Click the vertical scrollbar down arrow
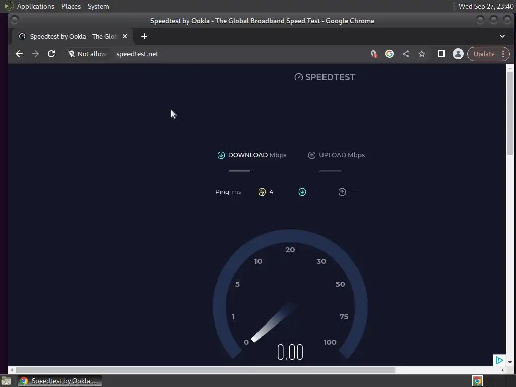 510,362
